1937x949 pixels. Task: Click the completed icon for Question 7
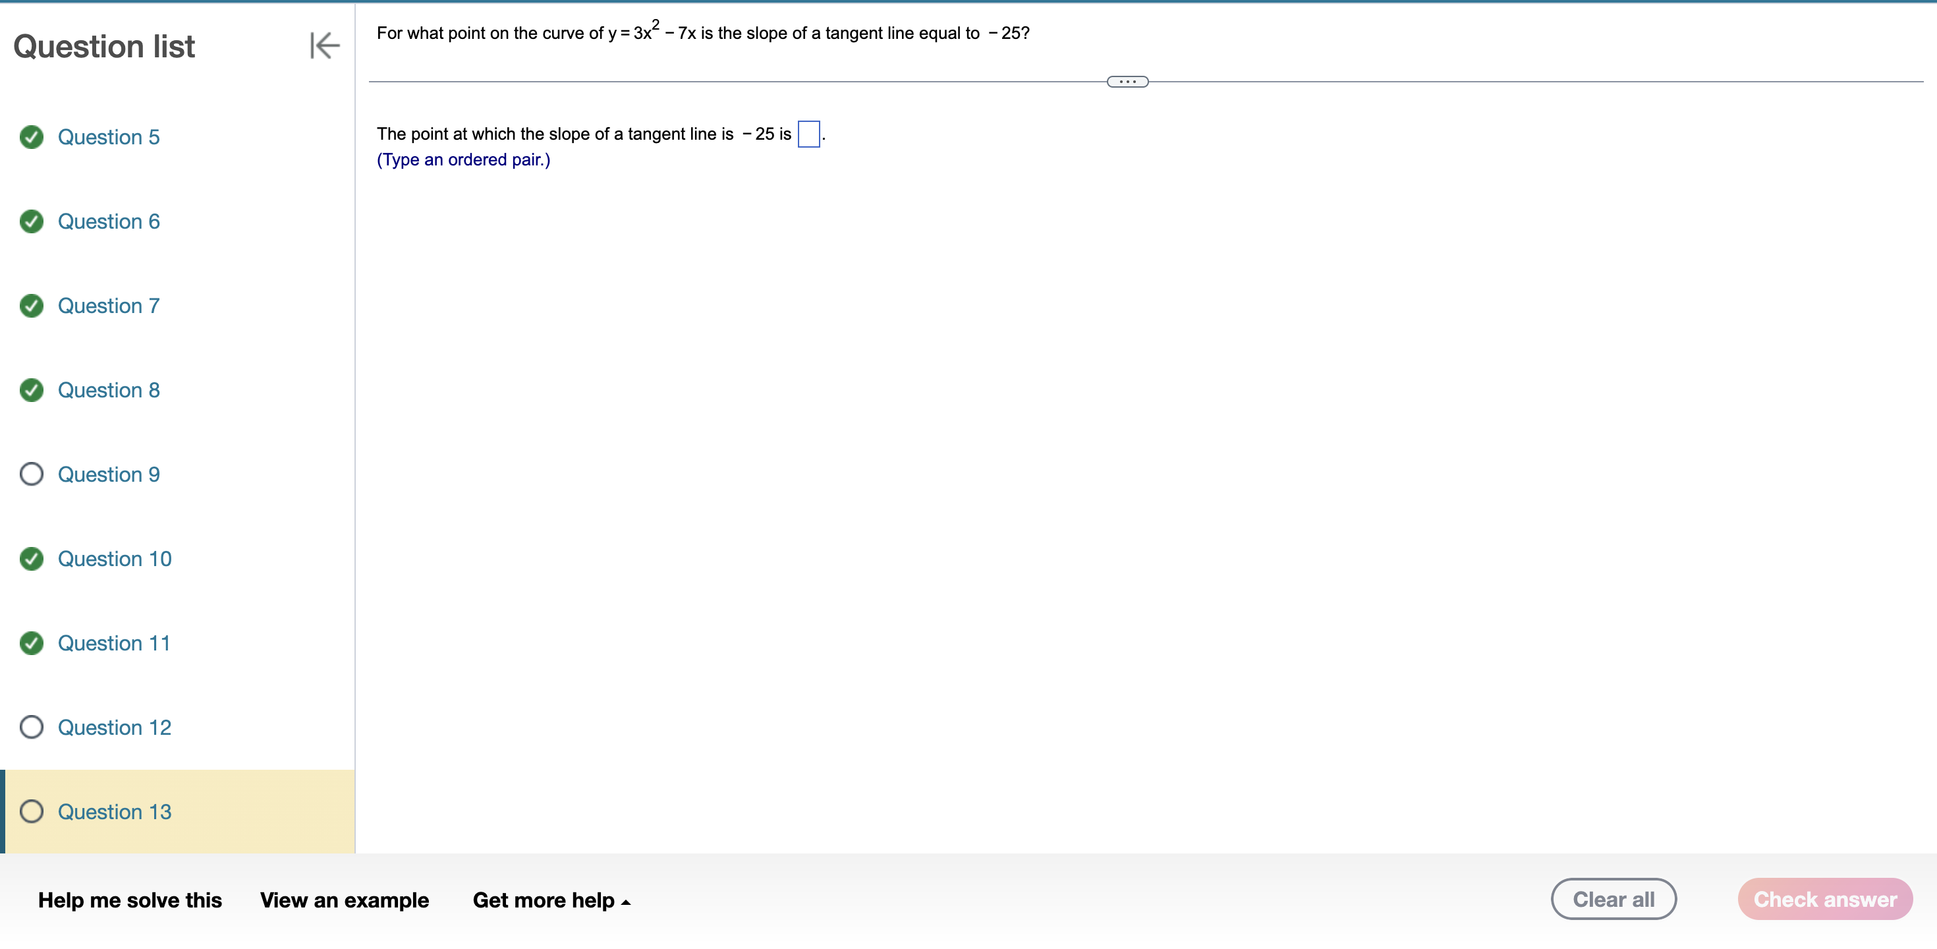pos(32,305)
